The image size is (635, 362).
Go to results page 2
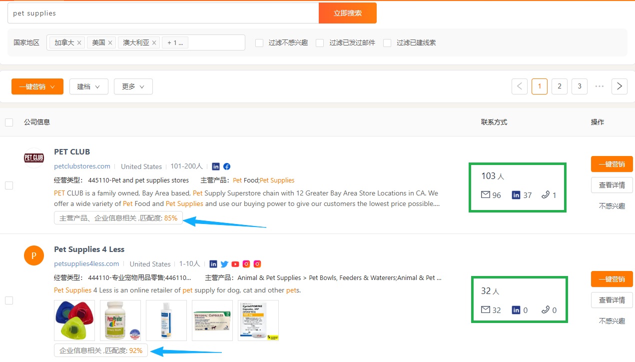pos(560,86)
